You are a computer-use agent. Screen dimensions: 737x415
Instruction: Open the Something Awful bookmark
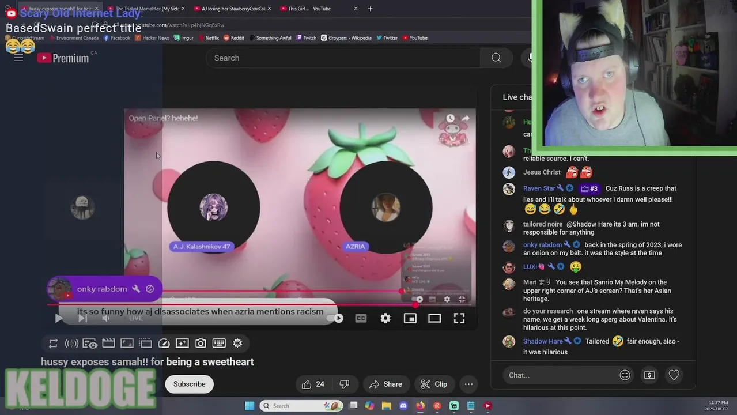(x=270, y=38)
